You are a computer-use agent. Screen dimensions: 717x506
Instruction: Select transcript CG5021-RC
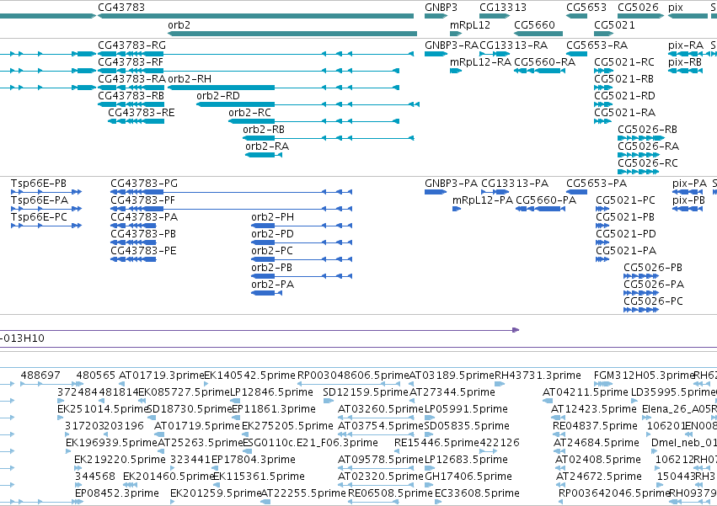(603, 71)
